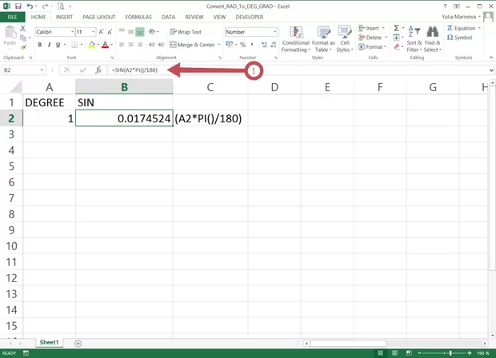Click the AutoSum sigma icon

click(x=396, y=28)
